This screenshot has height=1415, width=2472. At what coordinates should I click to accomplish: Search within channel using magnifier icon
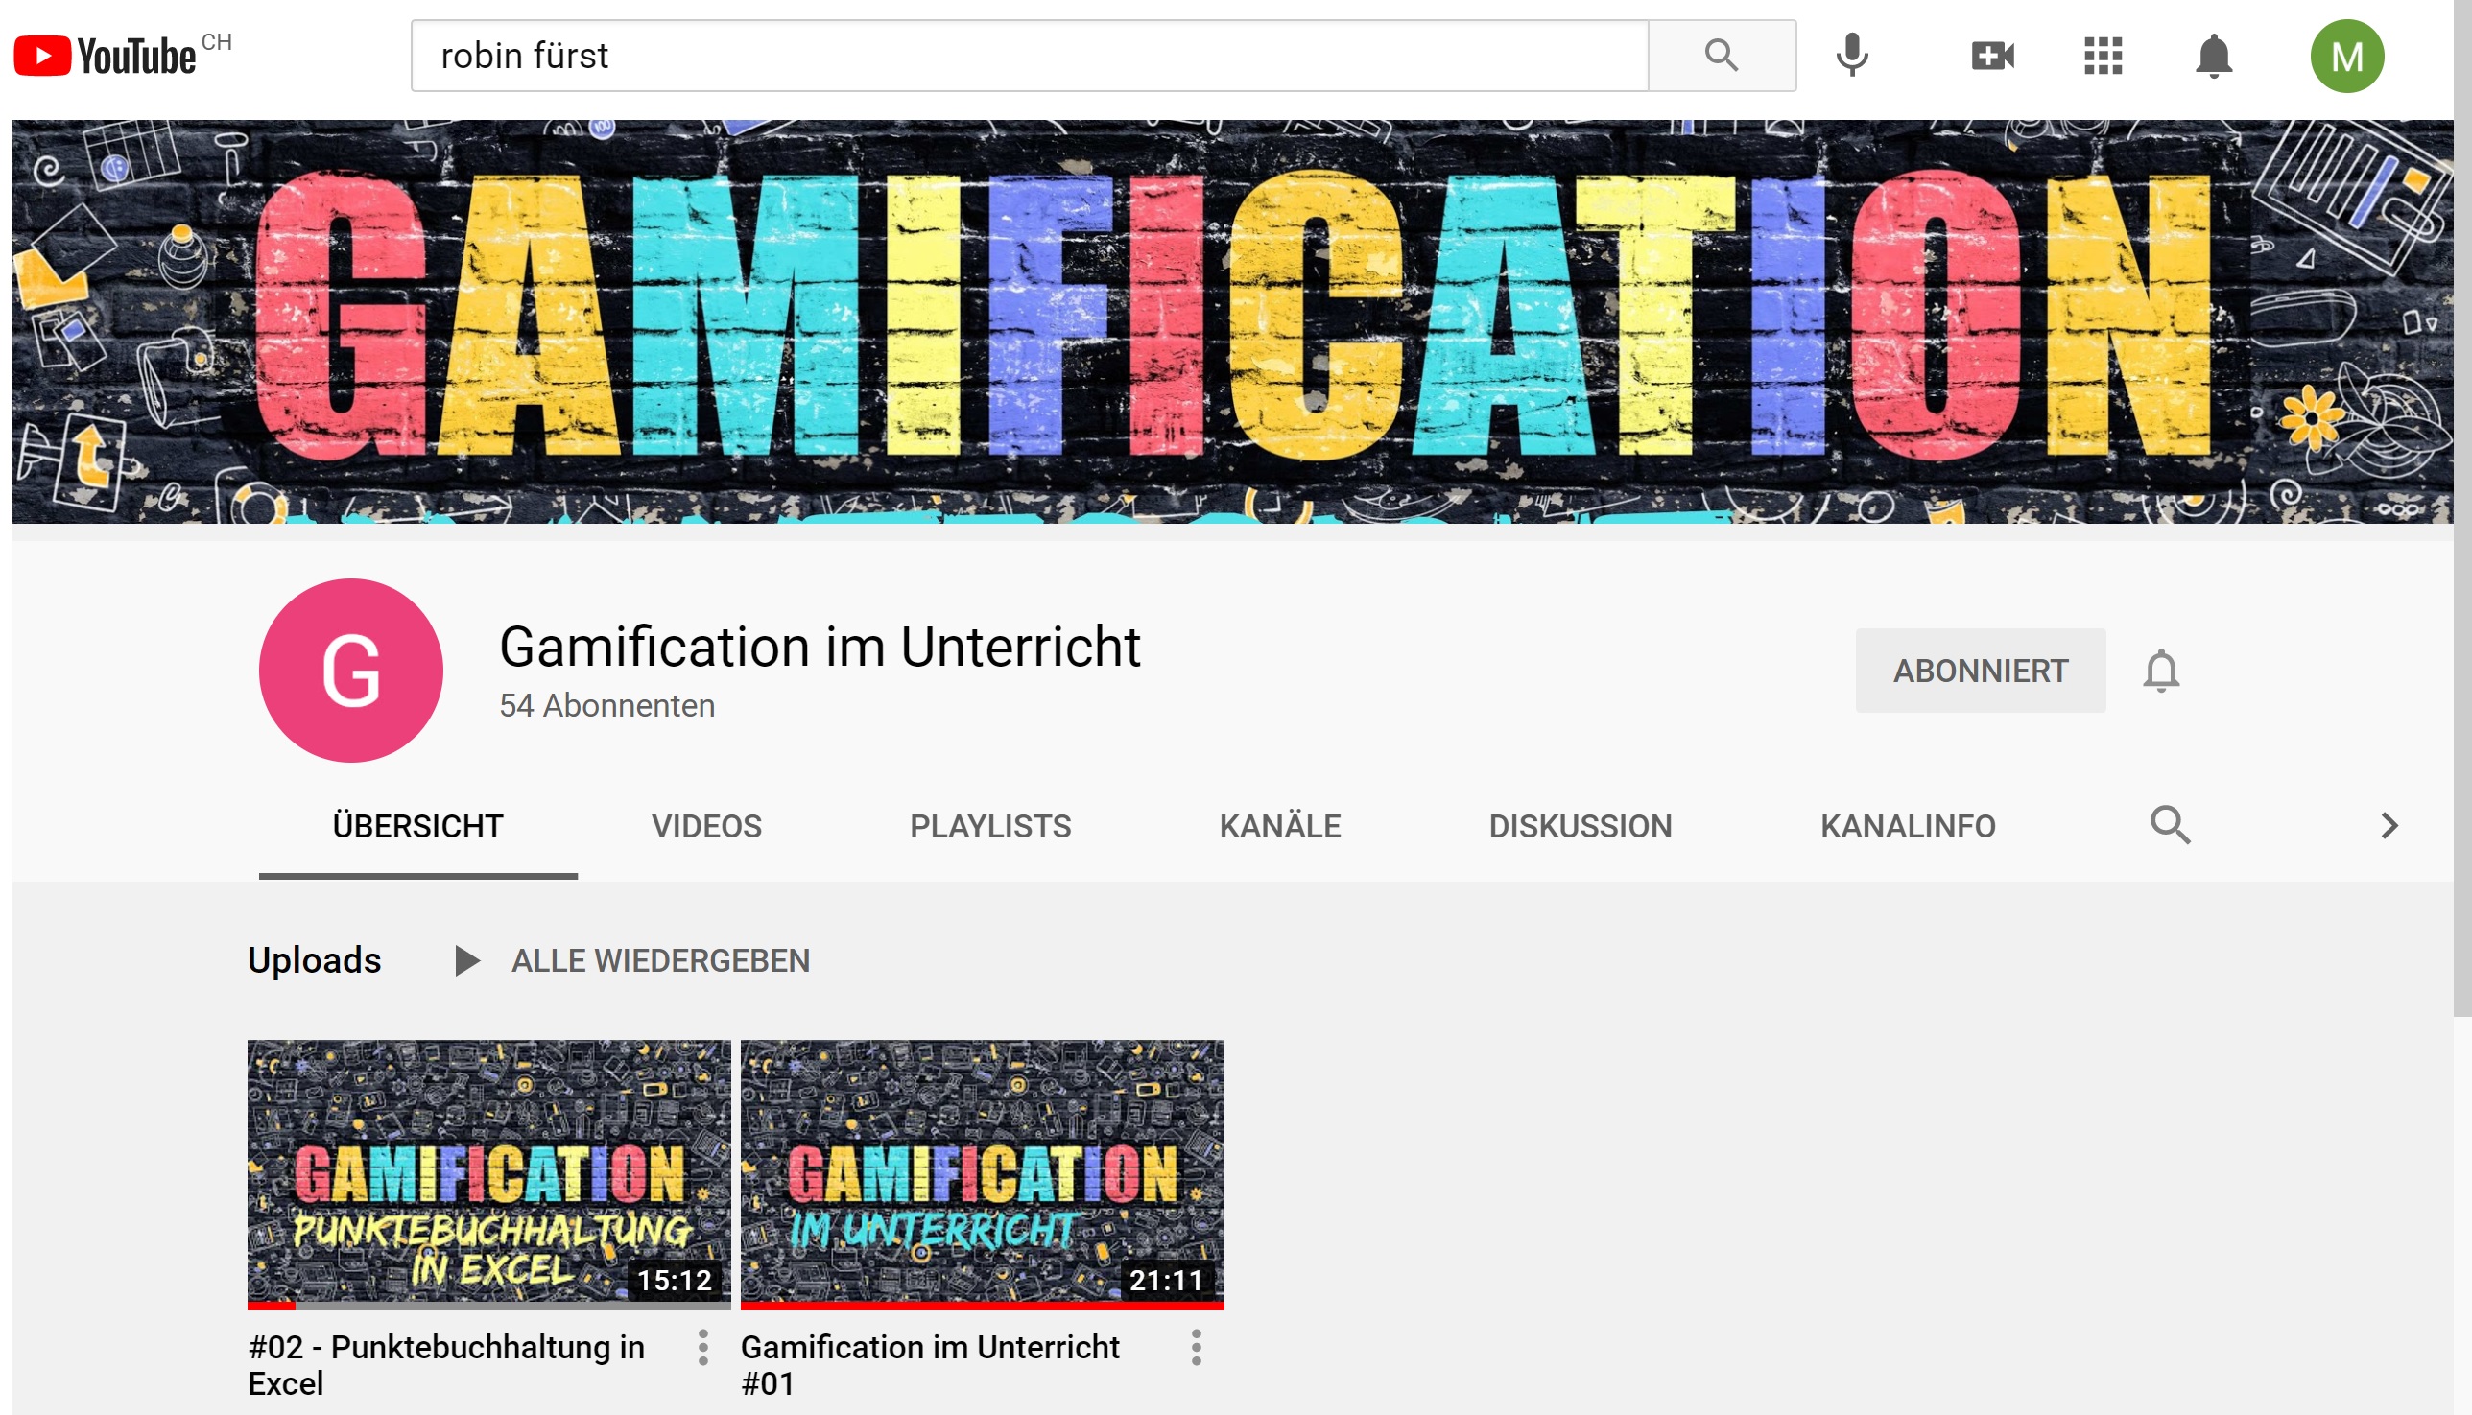(x=2170, y=825)
